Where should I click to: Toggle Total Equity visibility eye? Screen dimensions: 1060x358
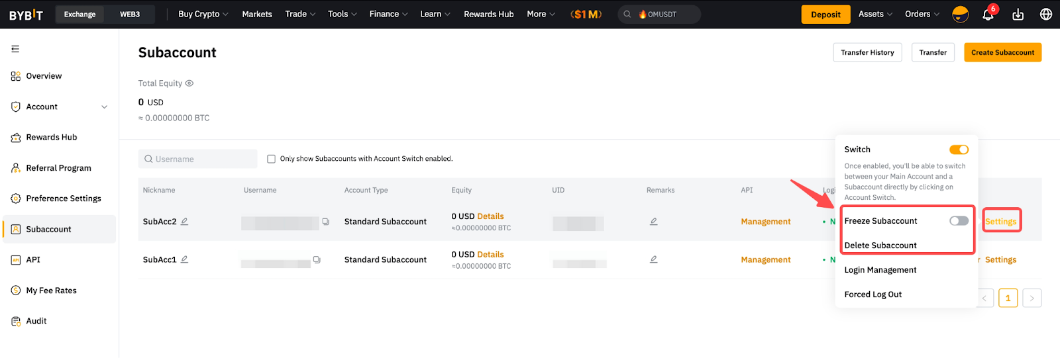(189, 83)
